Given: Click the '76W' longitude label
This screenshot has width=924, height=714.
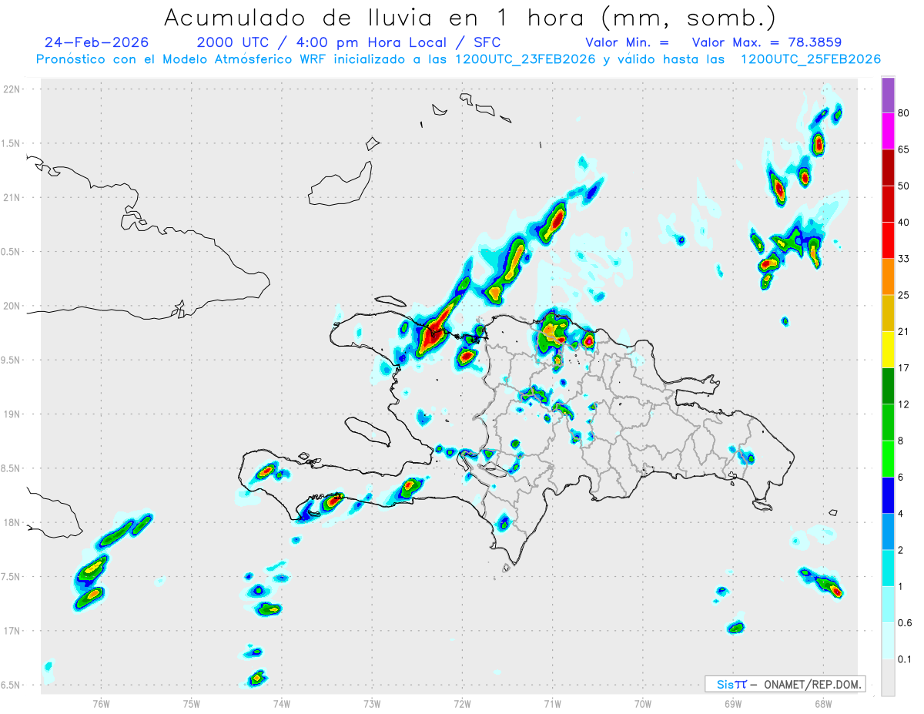Looking at the screenshot, I should point(101,703).
